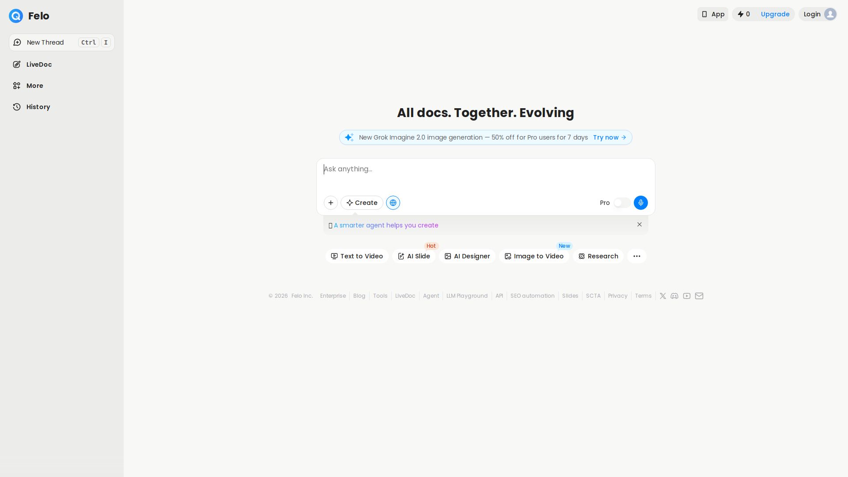
Task: Expand more tools with ellipsis button
Action: (637, 256)
